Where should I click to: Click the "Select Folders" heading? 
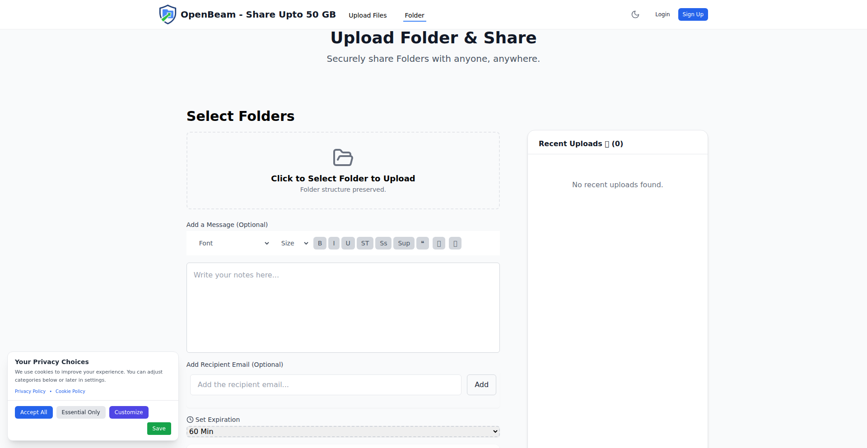(240, 116)
